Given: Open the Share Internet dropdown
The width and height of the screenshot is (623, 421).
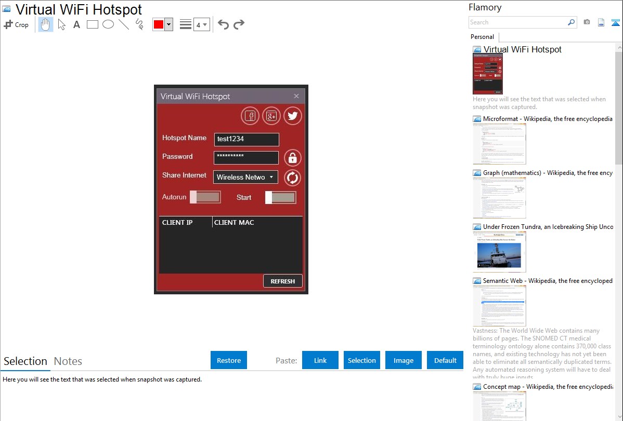Looking at the screenshot, I should pyautogui.click(x=245, y=177).
